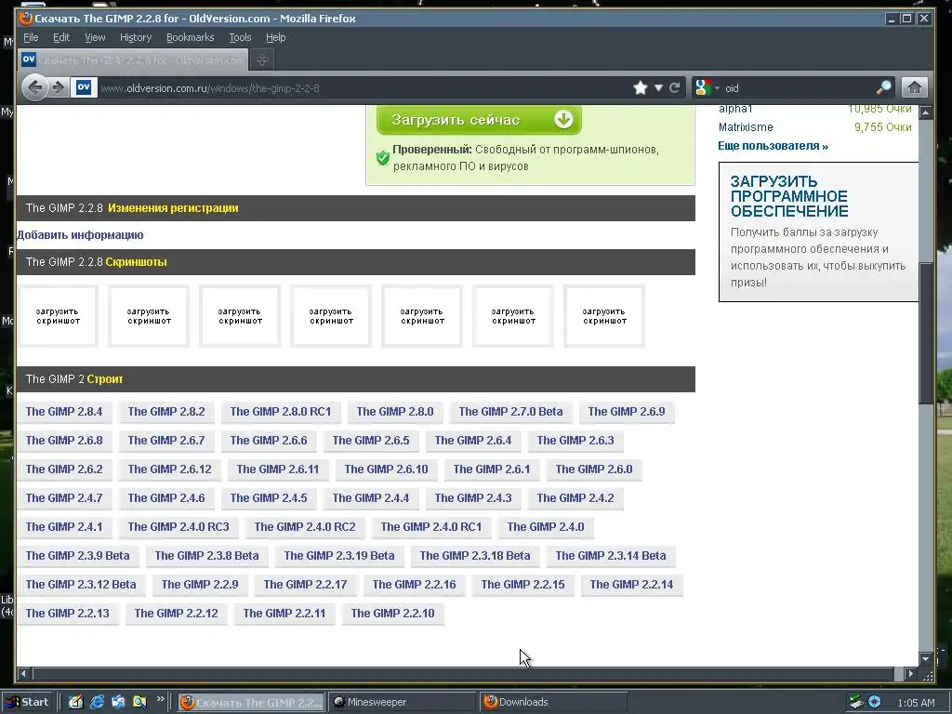Open the Bookmarks menu
This screenshot has height=714, width=952.
click(190, 37)
